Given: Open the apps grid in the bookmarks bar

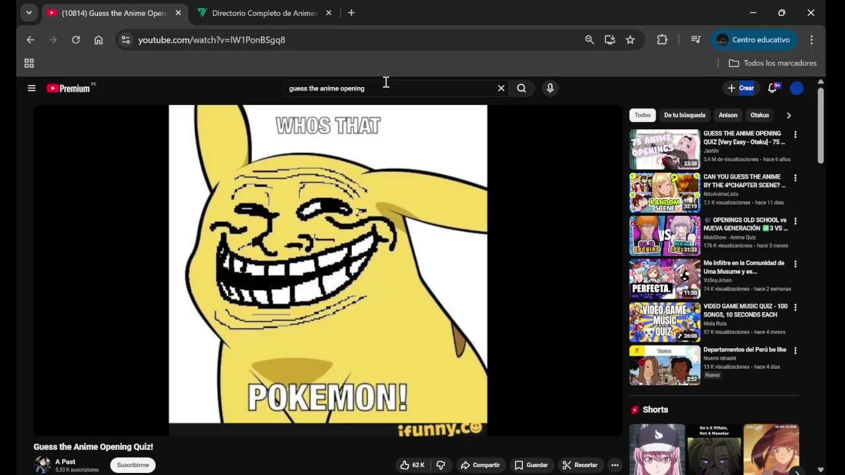Looking at the screenshot, I should [29, 63].
